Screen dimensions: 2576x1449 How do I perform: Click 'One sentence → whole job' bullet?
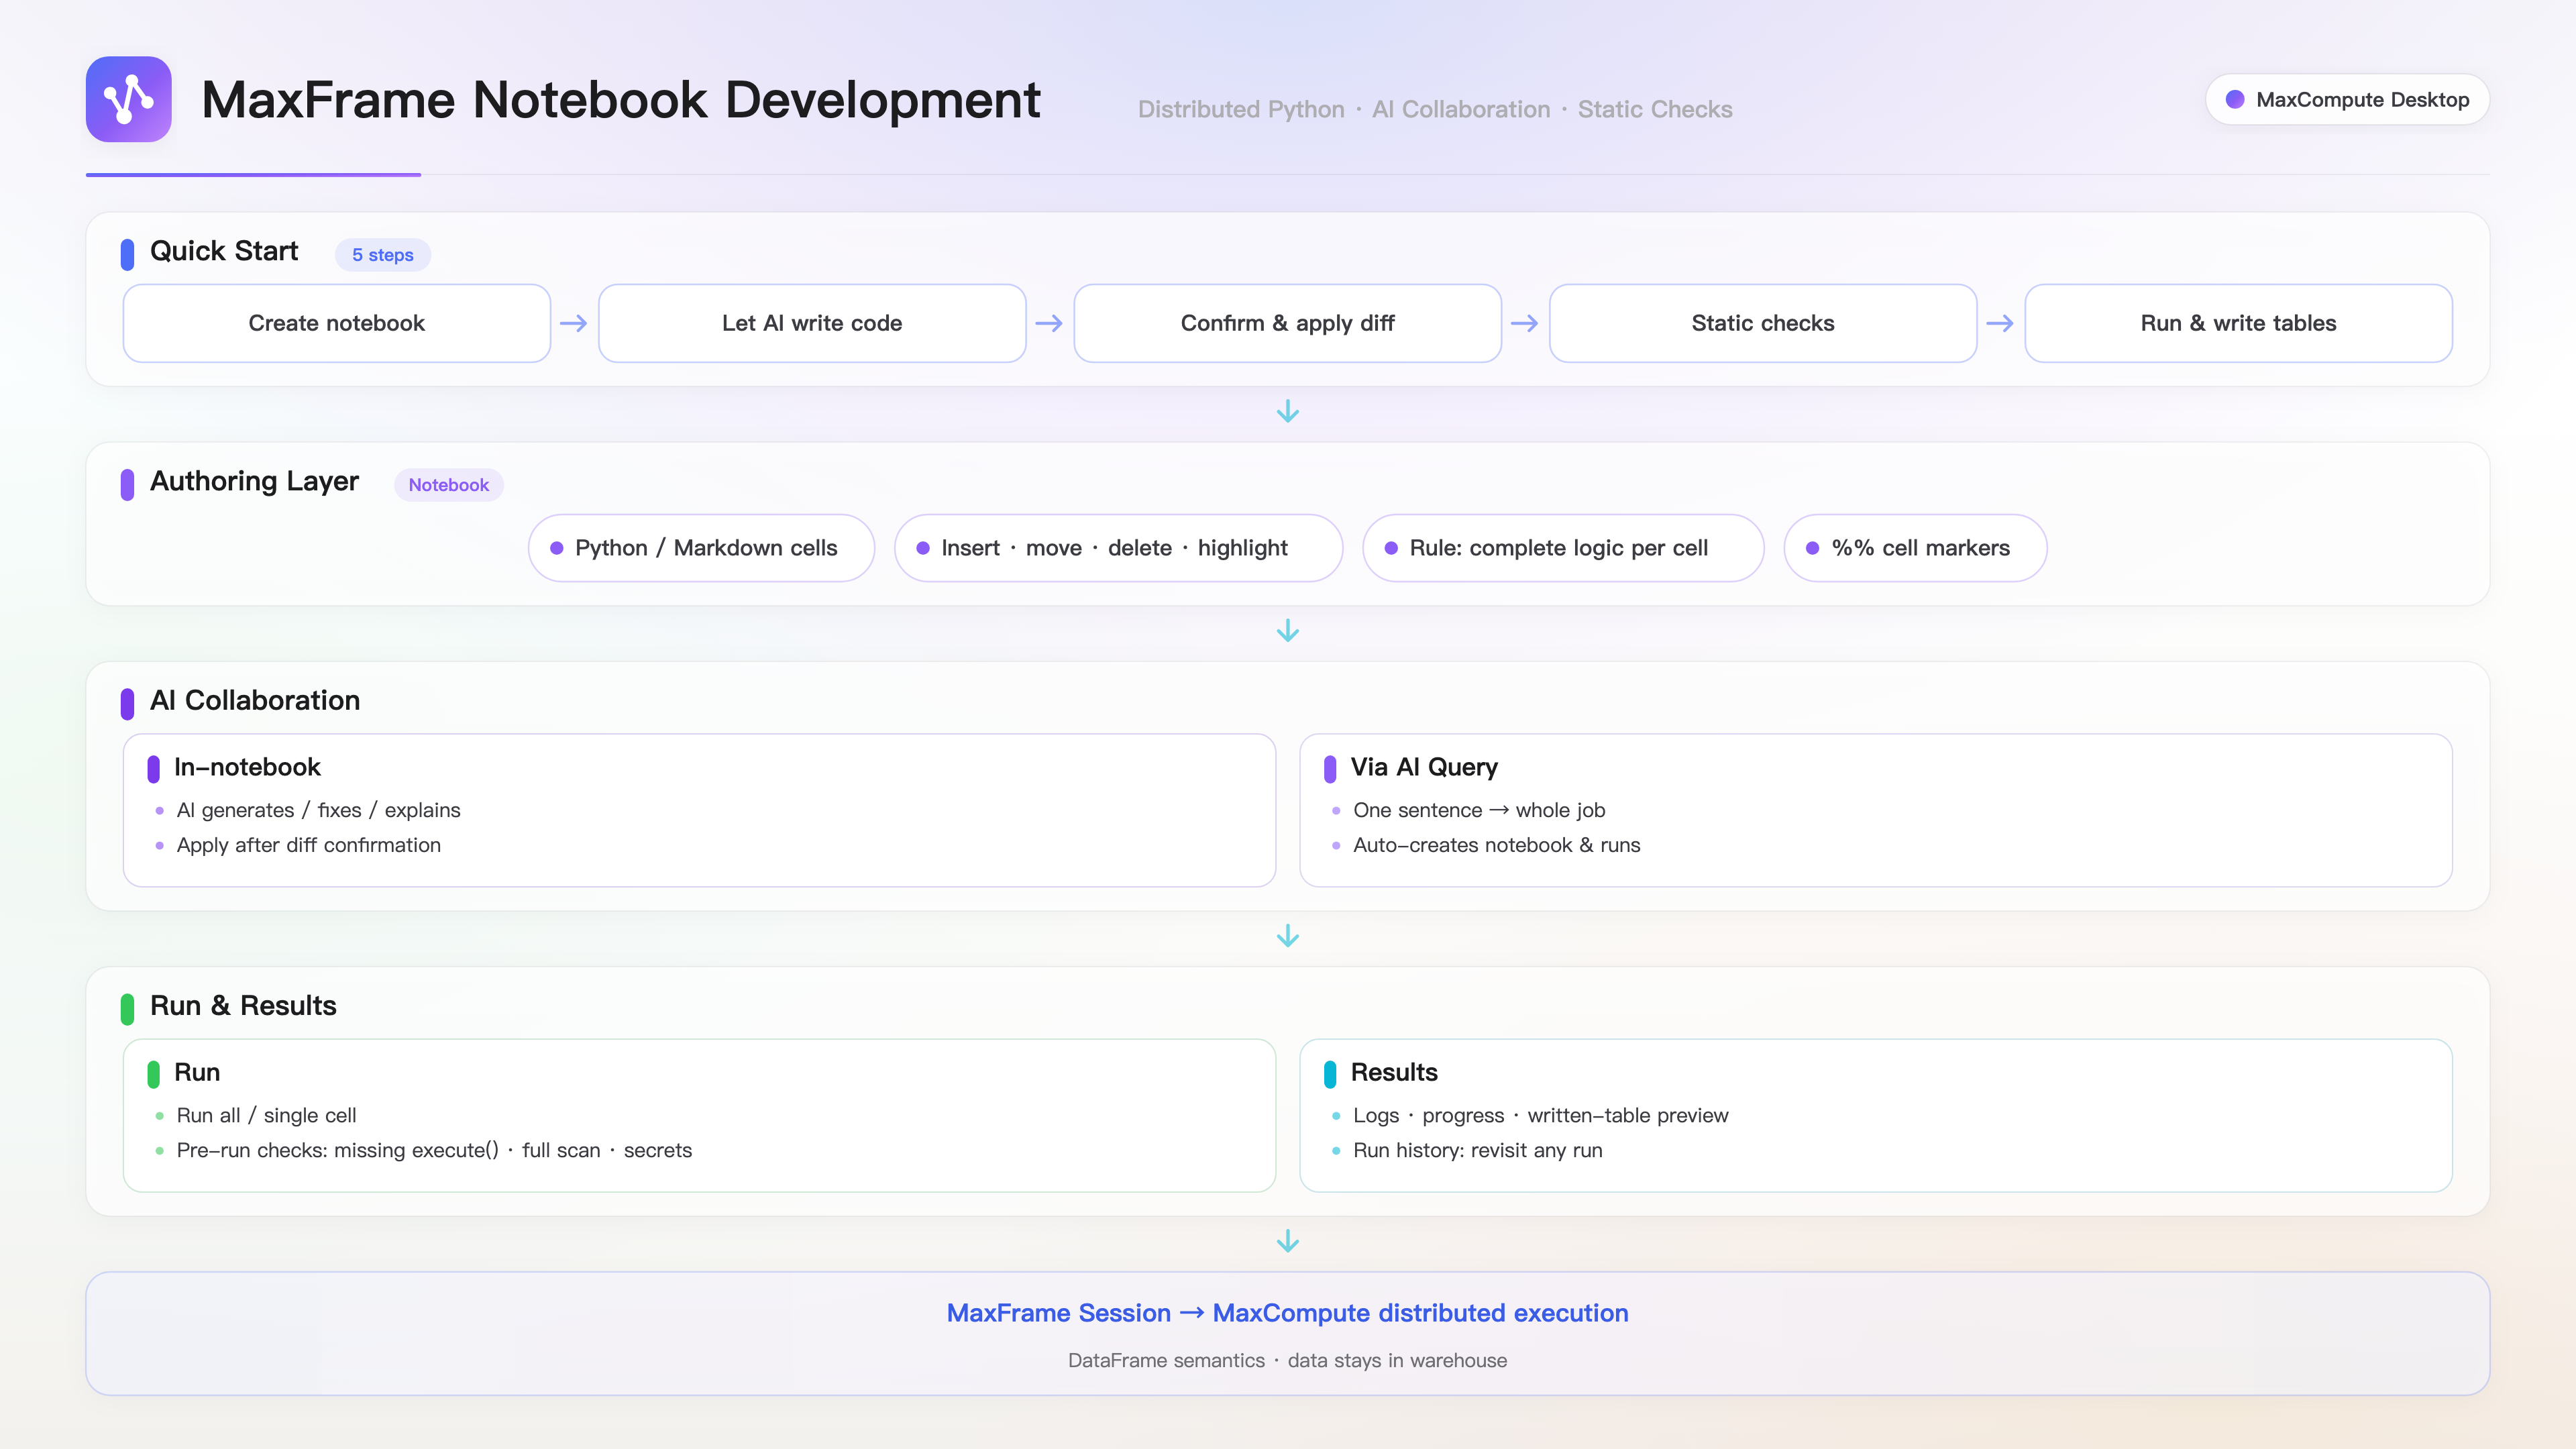(1479, 810)
